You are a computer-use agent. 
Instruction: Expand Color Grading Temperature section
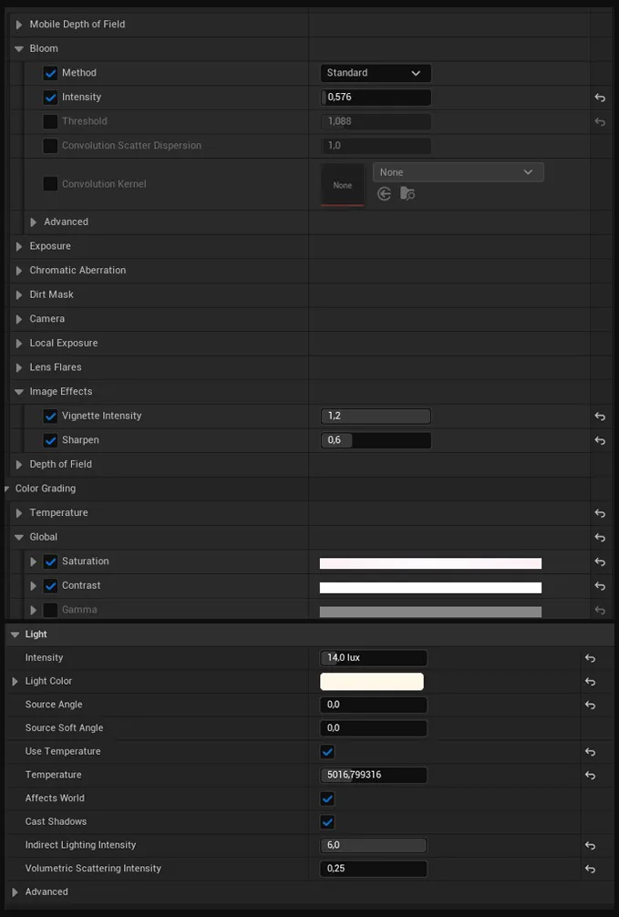[x=19, y=513]
